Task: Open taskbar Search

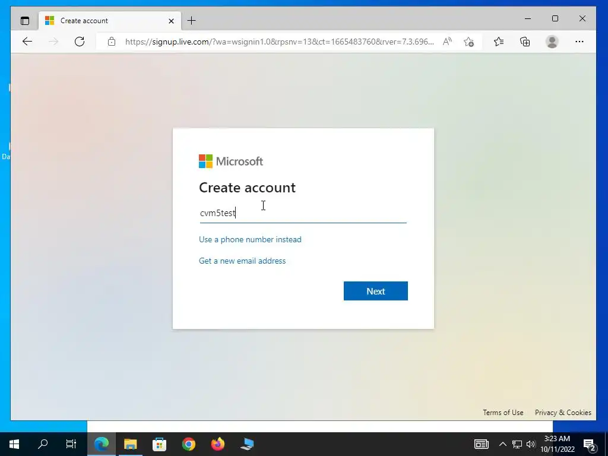Action: point(43,444)
